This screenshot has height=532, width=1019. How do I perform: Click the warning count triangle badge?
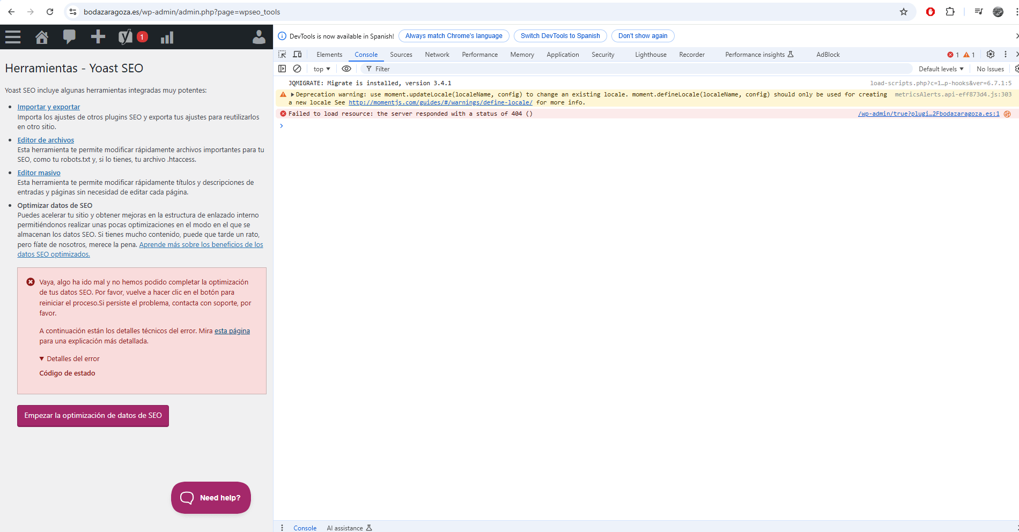coord(969,55)
